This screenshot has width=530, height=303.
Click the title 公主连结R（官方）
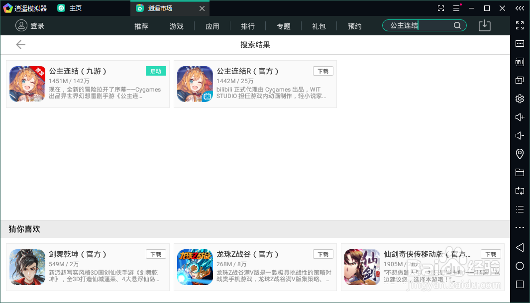click(x=248, y=71)
